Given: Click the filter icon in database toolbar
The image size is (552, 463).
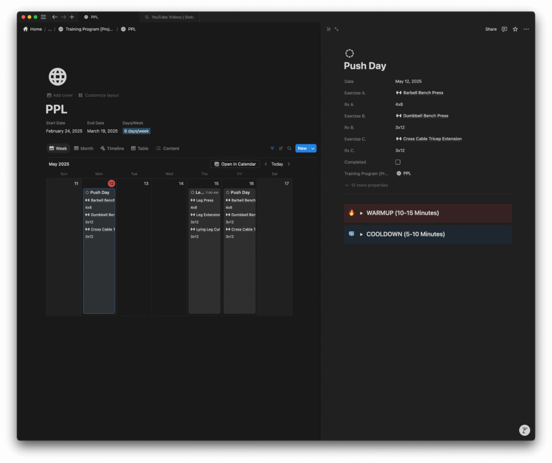Looking at the screenshot, I should pos(272,149).
